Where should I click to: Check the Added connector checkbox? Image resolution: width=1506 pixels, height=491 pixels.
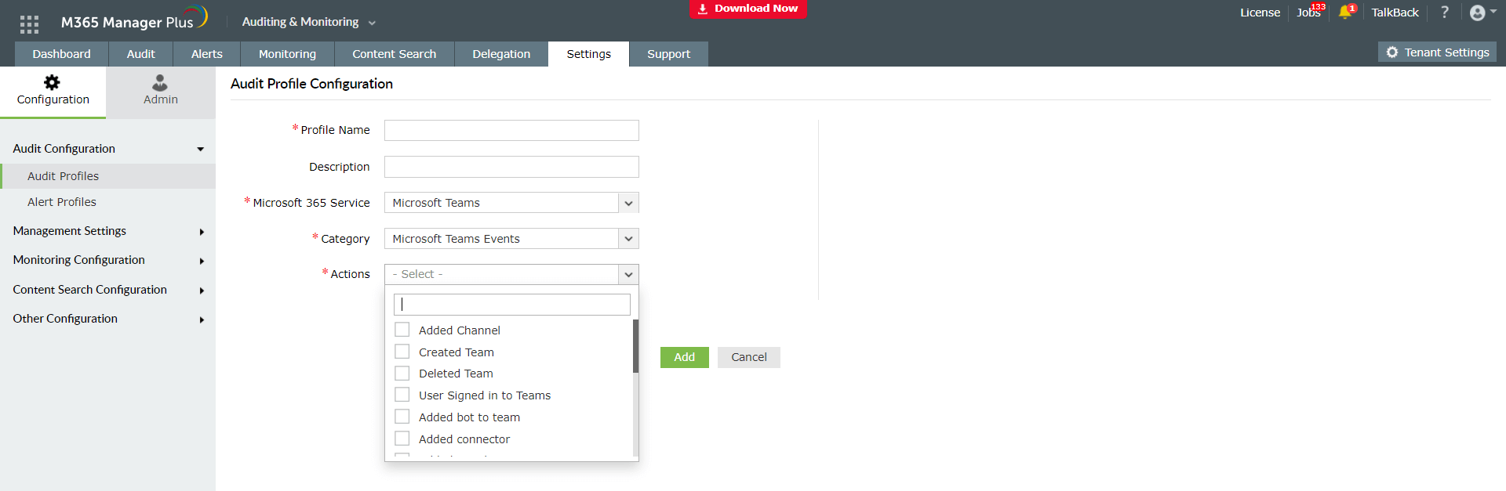402,439
